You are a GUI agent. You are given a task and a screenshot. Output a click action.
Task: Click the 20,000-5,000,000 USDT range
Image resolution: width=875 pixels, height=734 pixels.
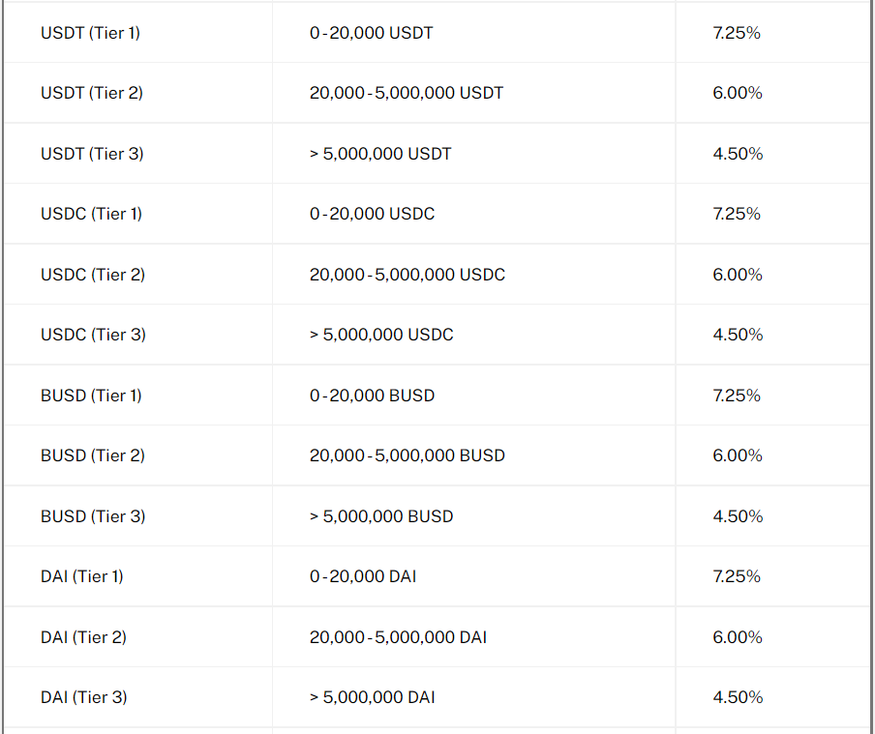click(407, 93)
